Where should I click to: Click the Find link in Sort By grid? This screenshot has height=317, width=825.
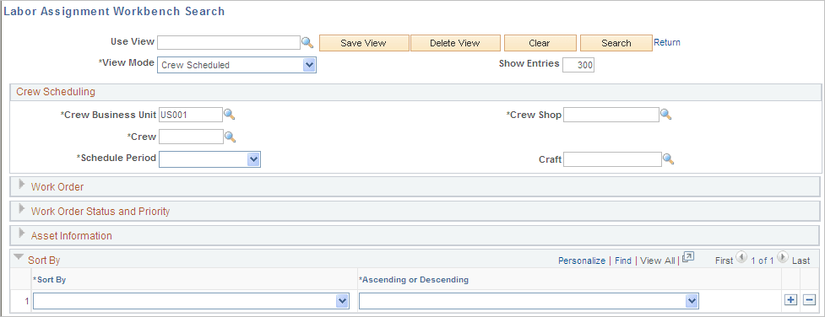[x=623, y=261]
